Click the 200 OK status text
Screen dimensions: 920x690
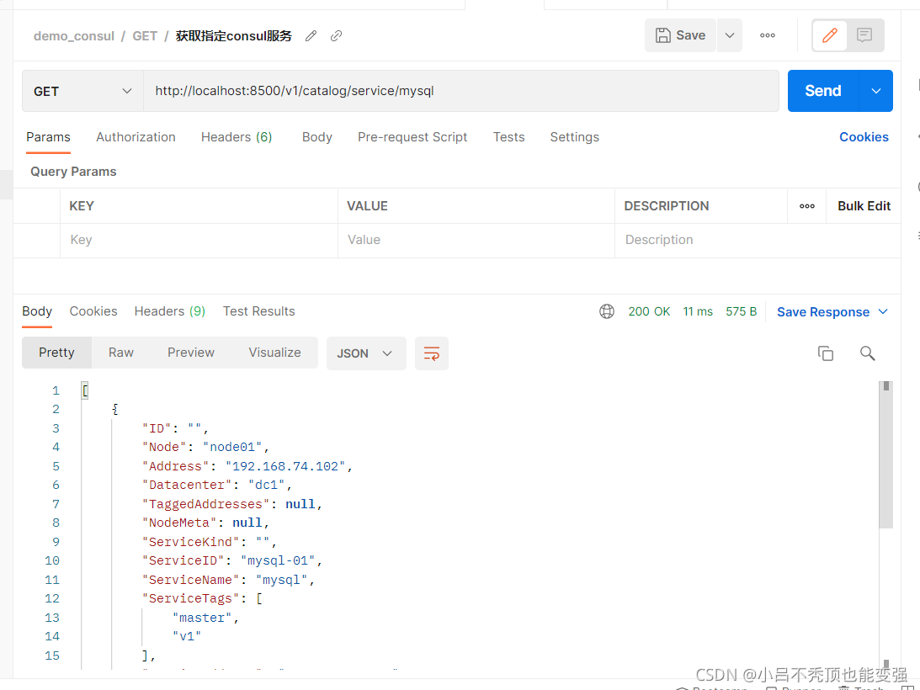[x=649, y=311]
